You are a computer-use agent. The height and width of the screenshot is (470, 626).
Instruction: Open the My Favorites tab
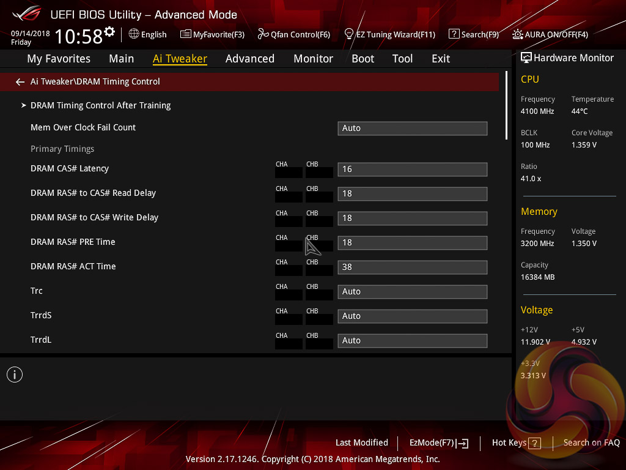click(59, 59)
